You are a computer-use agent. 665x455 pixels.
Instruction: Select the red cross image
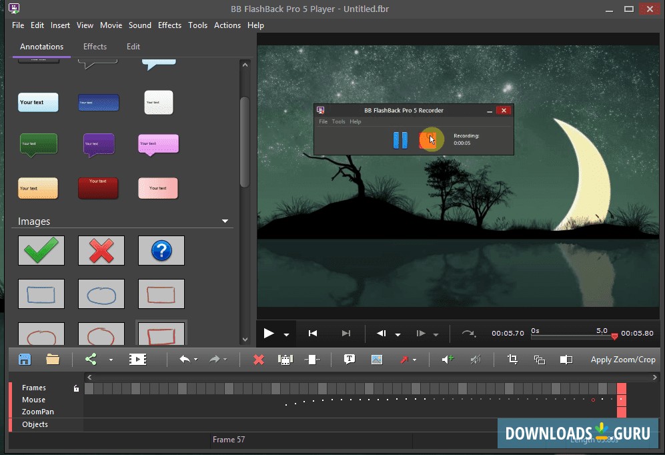coord(101,251)
